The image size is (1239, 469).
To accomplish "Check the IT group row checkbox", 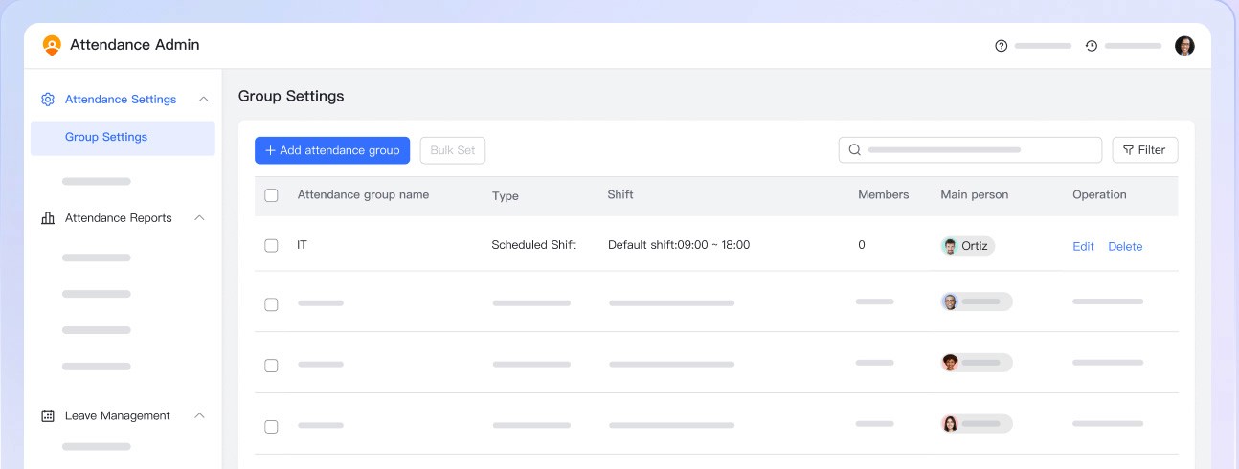I will tap(271, 246).
